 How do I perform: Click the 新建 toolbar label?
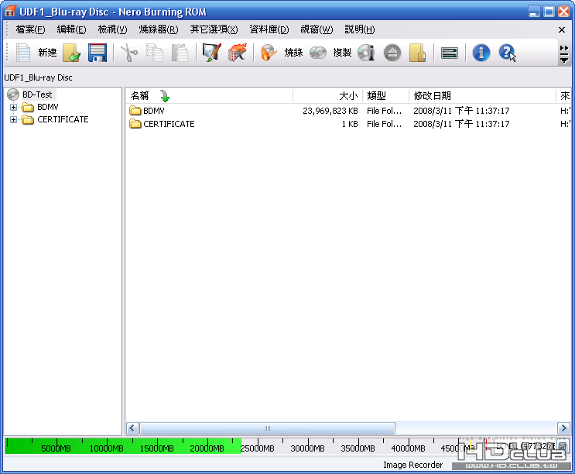point(47,53)
